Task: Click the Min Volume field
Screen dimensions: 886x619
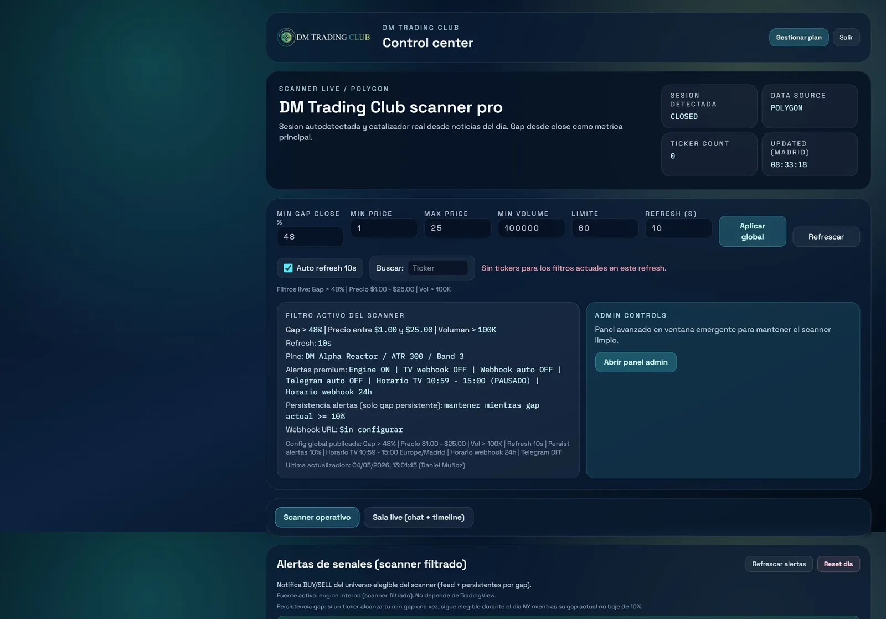Action: [531, 228]
